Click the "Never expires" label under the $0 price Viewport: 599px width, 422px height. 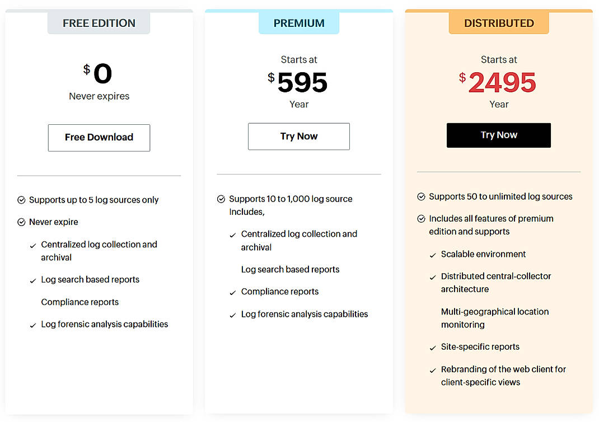click(x=99, y=96)
